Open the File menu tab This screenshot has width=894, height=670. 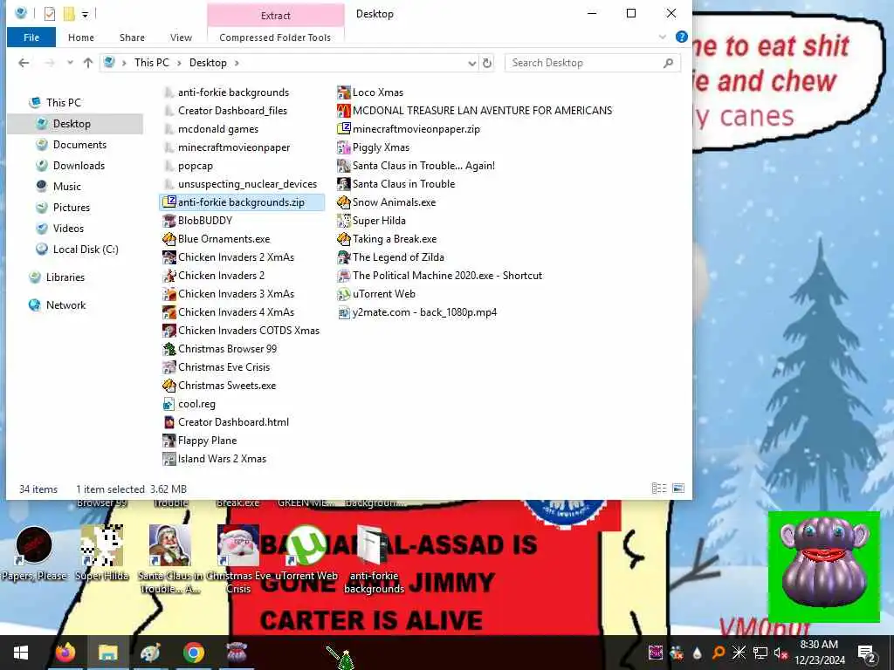[31, 38]
